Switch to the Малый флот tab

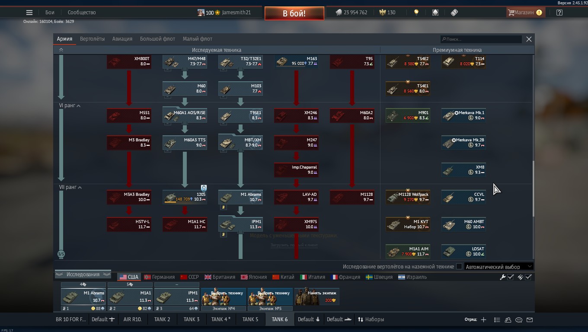(x=197, y=39)
